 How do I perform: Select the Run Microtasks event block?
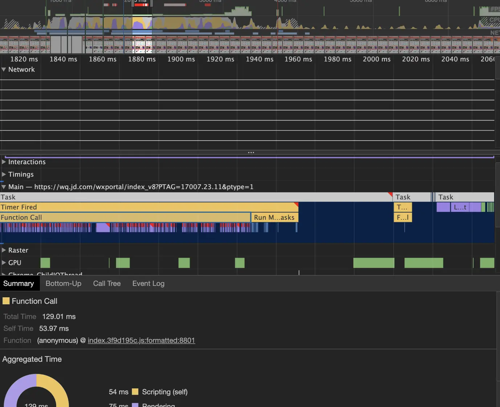[275, 217]
